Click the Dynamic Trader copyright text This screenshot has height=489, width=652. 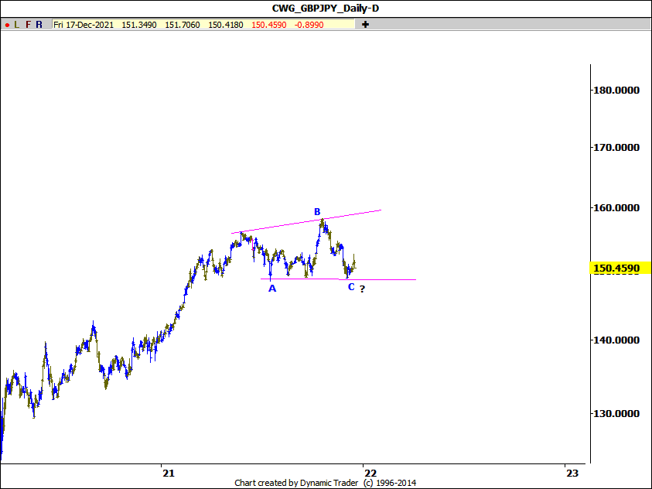[x=325, y=483]
